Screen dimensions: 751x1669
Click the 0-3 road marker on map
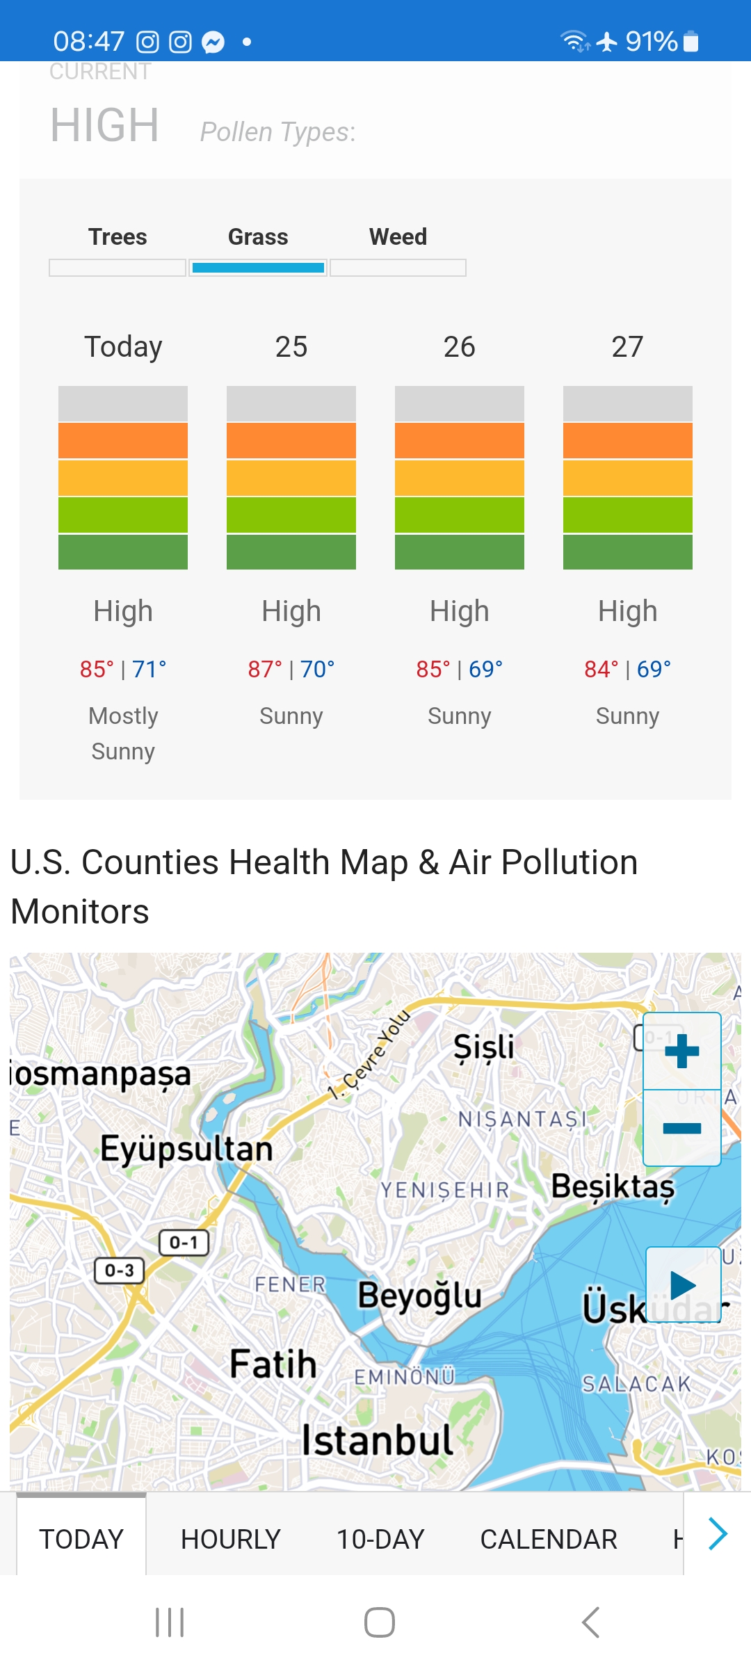(120, 1271)
